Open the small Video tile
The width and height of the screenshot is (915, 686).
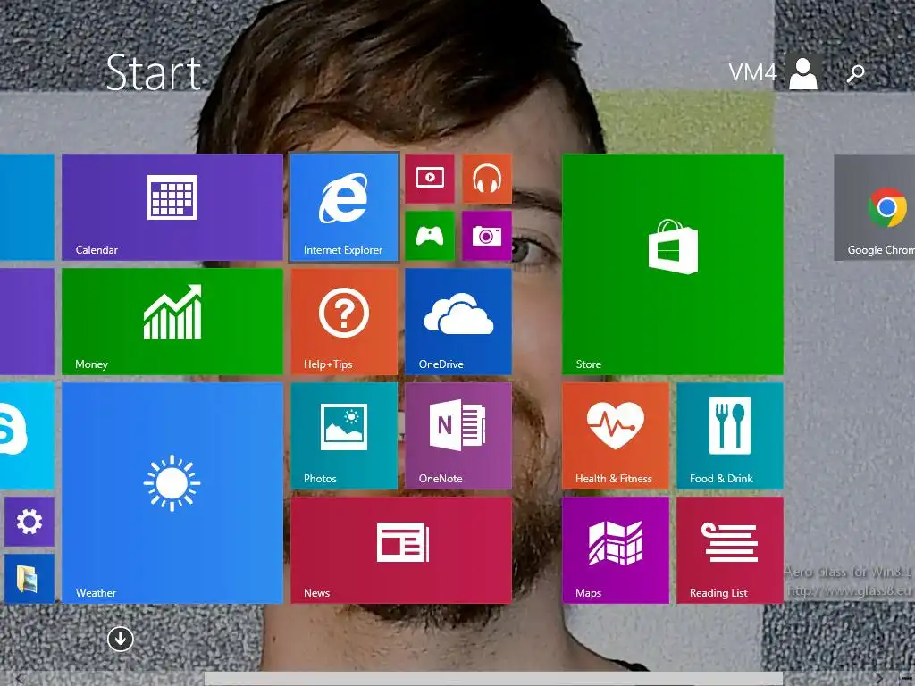pyautogui.click(x=430, y=179)
